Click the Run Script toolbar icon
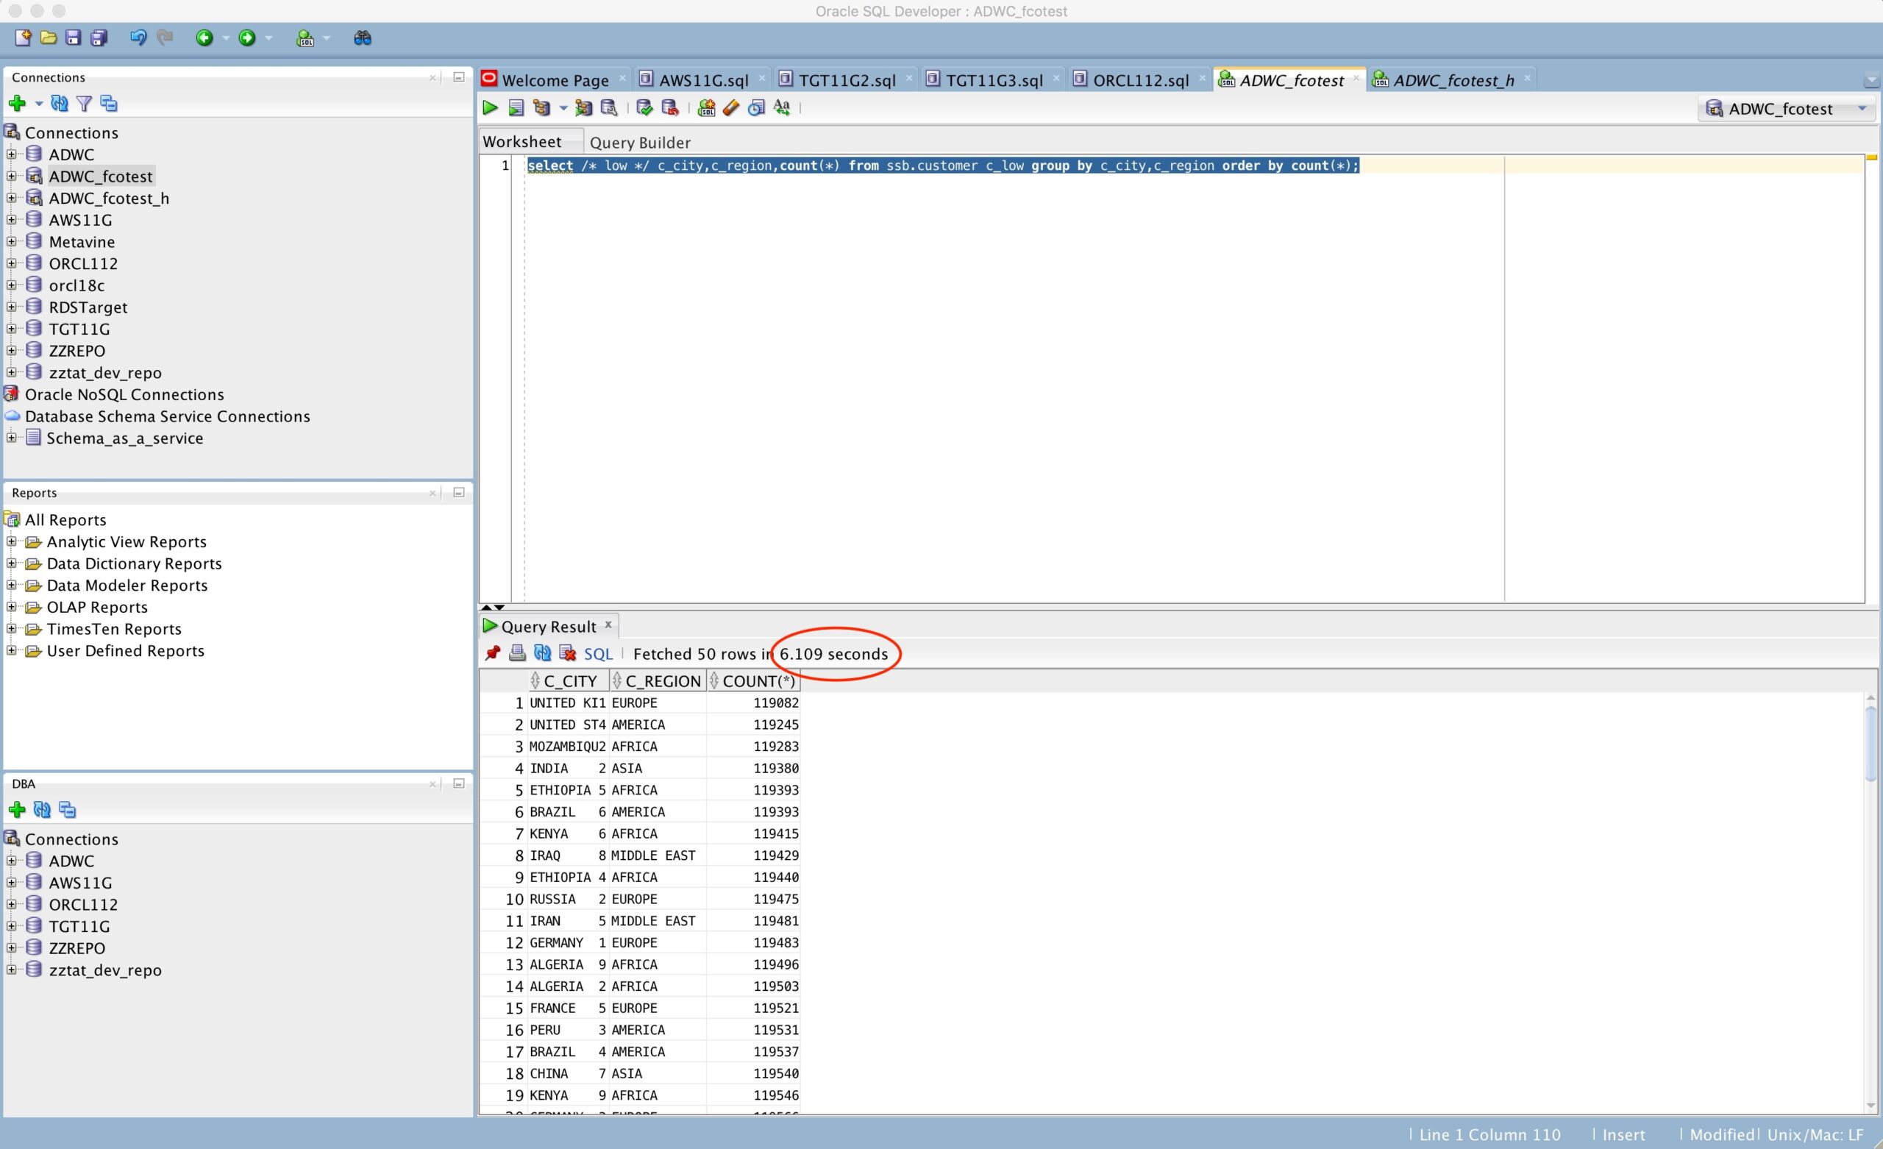The height and width of the screenshot is (1149, 1883). (516, 108)
